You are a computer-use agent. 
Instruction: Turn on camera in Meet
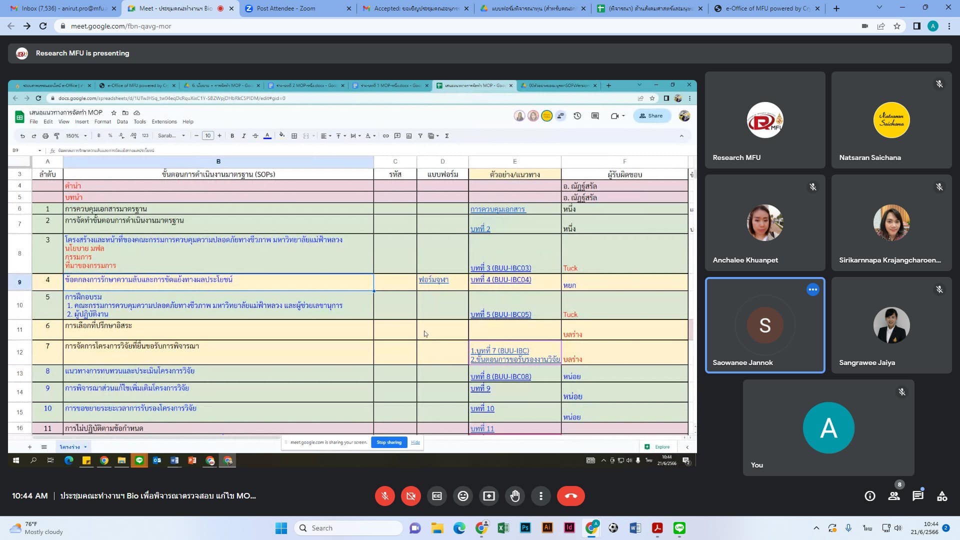click(x=411, y=496)
